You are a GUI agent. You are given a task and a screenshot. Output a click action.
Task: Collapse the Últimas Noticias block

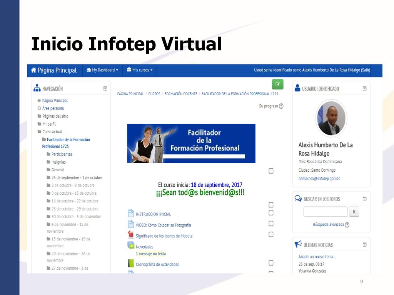[365, 245]
